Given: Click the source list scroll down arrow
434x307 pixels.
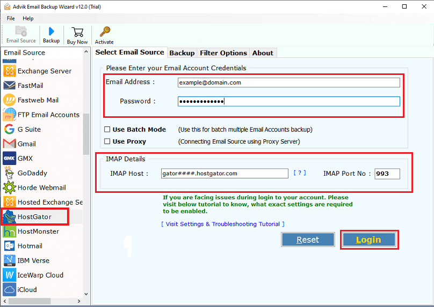Looking at the screenshot, I should [86, 294].
